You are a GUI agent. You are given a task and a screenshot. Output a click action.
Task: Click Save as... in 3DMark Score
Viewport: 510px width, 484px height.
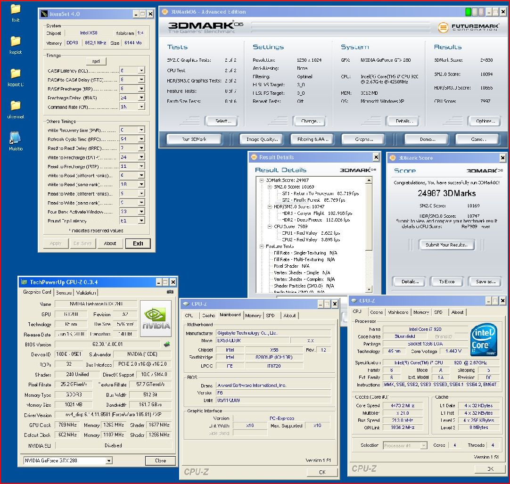[x=485, y=282]
